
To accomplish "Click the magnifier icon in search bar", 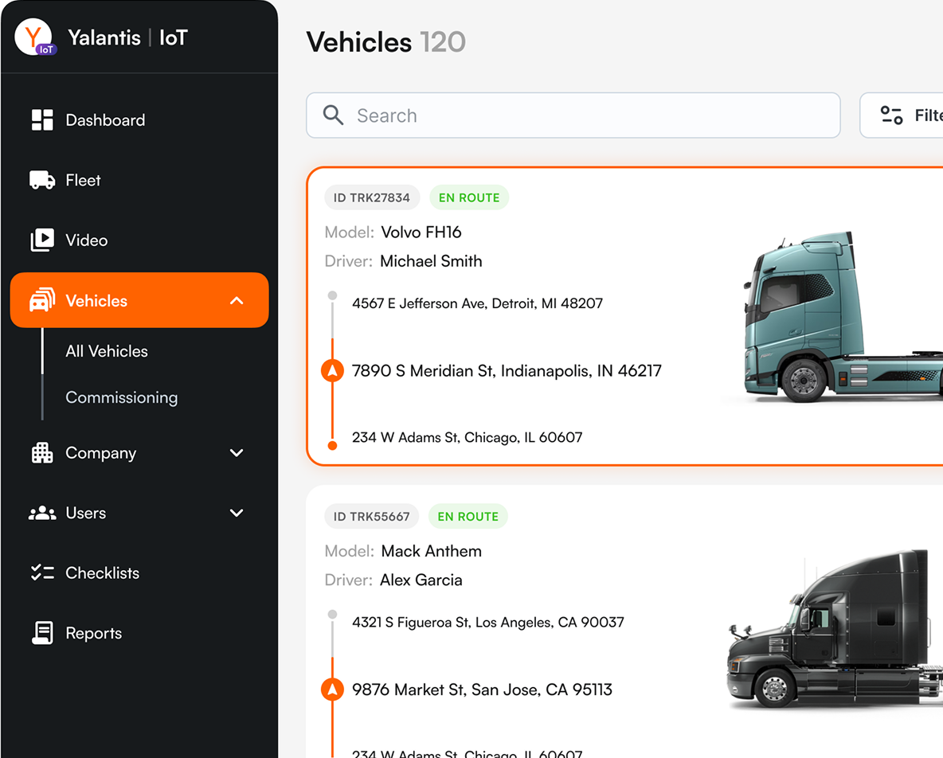I will tap(333, 115).
